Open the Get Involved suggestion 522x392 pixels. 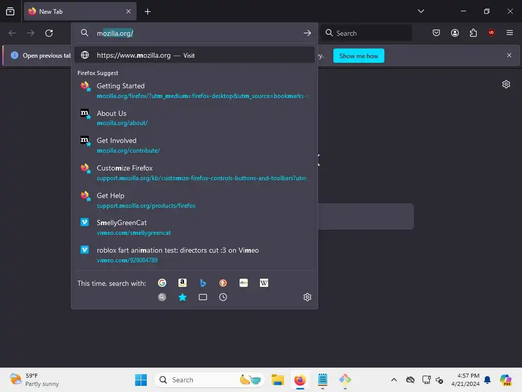click(194, 145)
